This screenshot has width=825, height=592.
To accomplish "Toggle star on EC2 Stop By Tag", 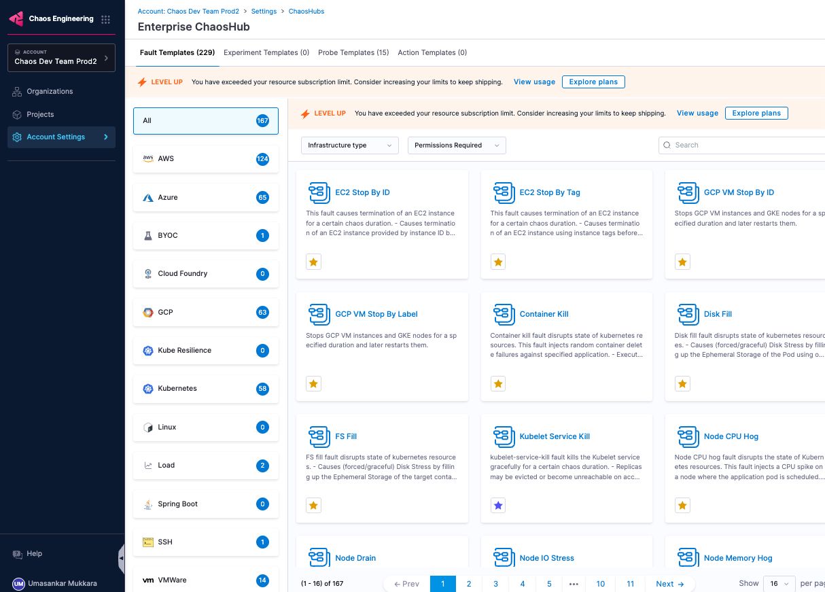I will 498,262.
